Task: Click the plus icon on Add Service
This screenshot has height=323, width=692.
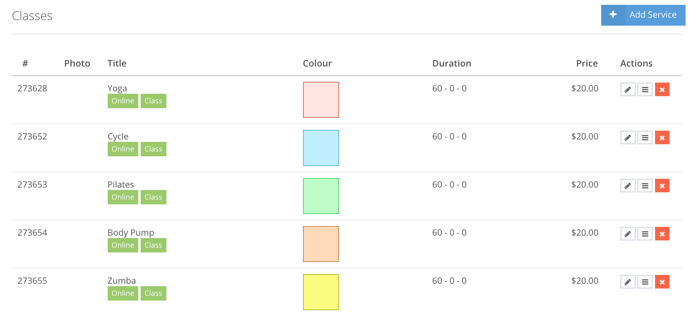Action: (x=613, y=14)
